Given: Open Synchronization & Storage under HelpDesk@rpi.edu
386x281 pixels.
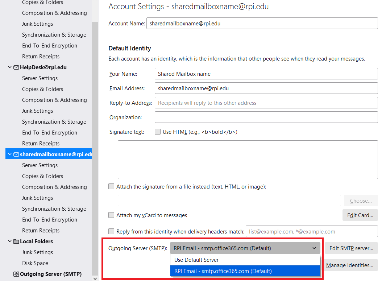Looking at the screenshot, I should (x=54, y=122).
